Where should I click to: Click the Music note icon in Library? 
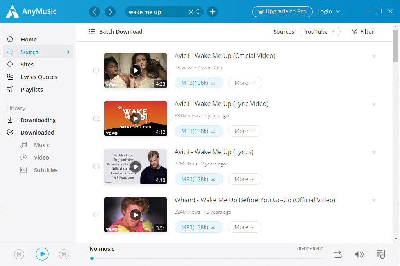tap(23, 145)
